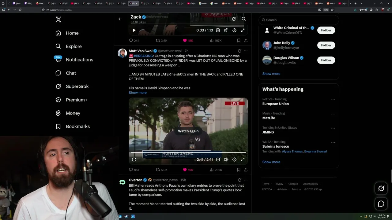392x220 pixels.
Task: Click Watch again on the video
Action: pos(188,131)
